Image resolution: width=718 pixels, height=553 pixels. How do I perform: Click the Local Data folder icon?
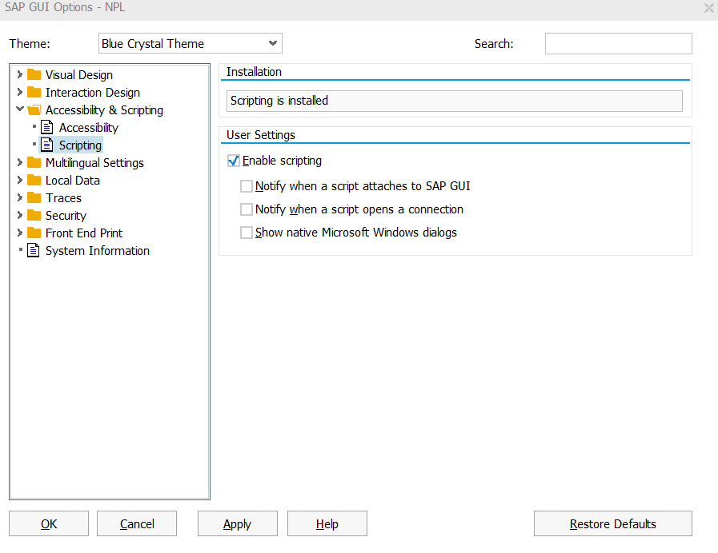[34, 180]
